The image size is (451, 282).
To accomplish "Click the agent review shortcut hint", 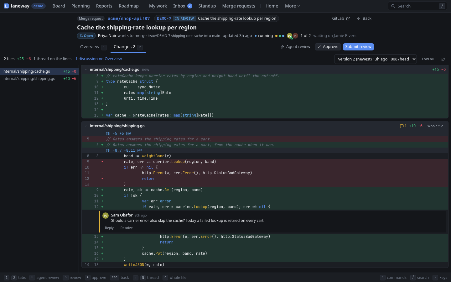I will tap(44, 278).
